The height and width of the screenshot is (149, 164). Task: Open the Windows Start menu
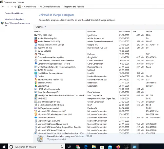4,147
